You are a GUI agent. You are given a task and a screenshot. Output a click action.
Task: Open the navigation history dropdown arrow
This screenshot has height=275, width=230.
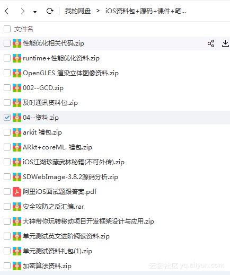coord(35,12)
